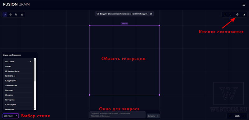249x120 pixels.
Task: Choose the 'Гончарова' style
Action: (18, 100)
